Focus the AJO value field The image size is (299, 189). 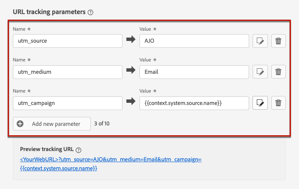[x=194, y=41]
